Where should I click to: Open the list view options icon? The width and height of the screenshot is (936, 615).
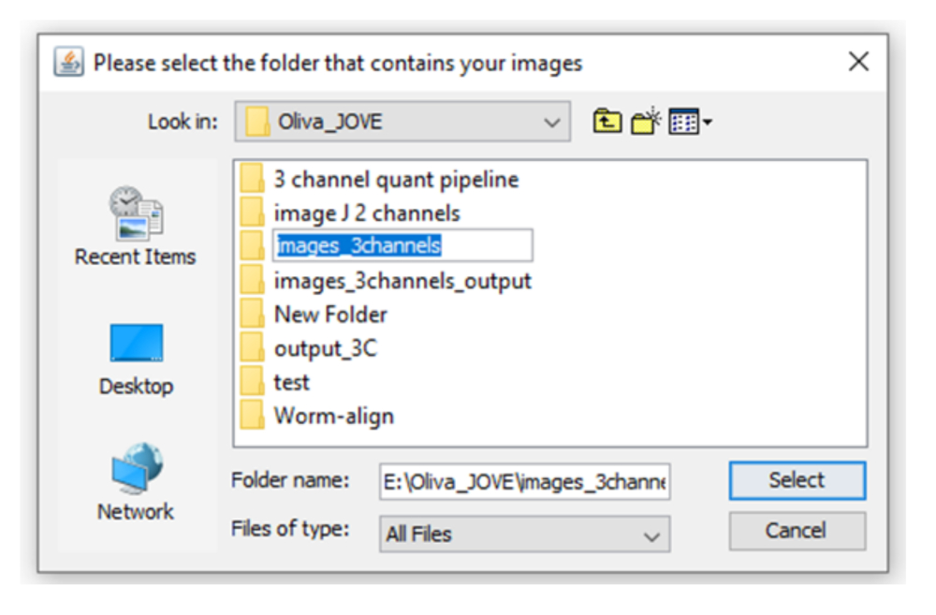[684, 122]
